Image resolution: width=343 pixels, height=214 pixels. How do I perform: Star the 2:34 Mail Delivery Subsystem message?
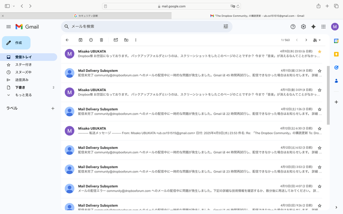(319, 71)
